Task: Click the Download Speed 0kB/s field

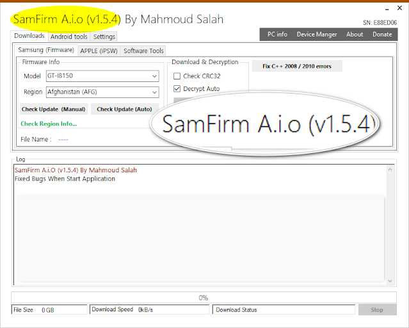Action: click(150, 309)
